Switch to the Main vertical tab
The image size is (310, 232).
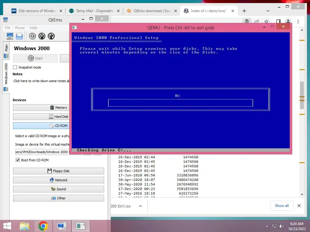click(x=6, y=50)
